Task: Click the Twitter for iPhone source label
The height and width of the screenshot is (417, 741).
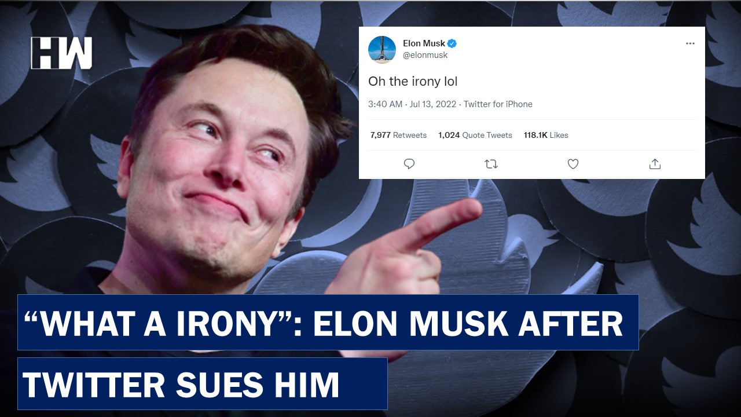Action: click(498, 104)
